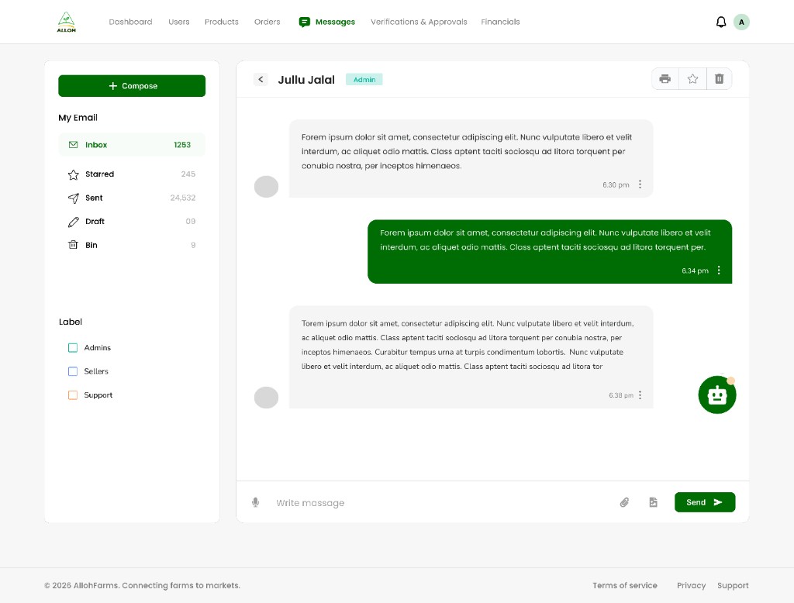Open the Inbox folder
The height and width of the screenshot is (603, 794).
coord(132,145)
